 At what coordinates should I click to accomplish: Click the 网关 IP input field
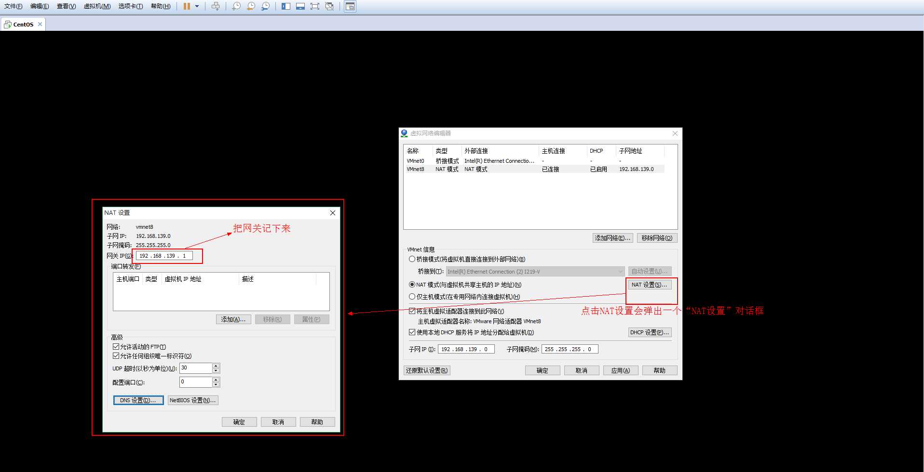point(164,256)
